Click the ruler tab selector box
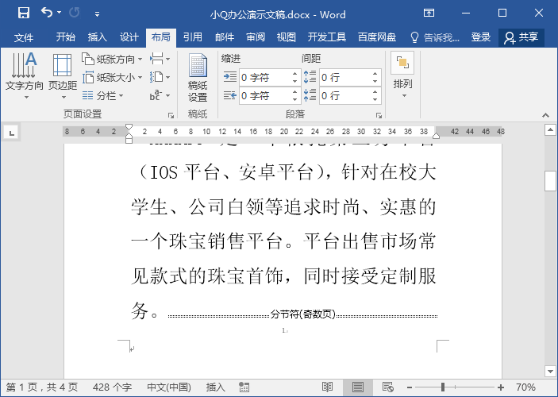The image size is (558, 397). tap(11, 133)
